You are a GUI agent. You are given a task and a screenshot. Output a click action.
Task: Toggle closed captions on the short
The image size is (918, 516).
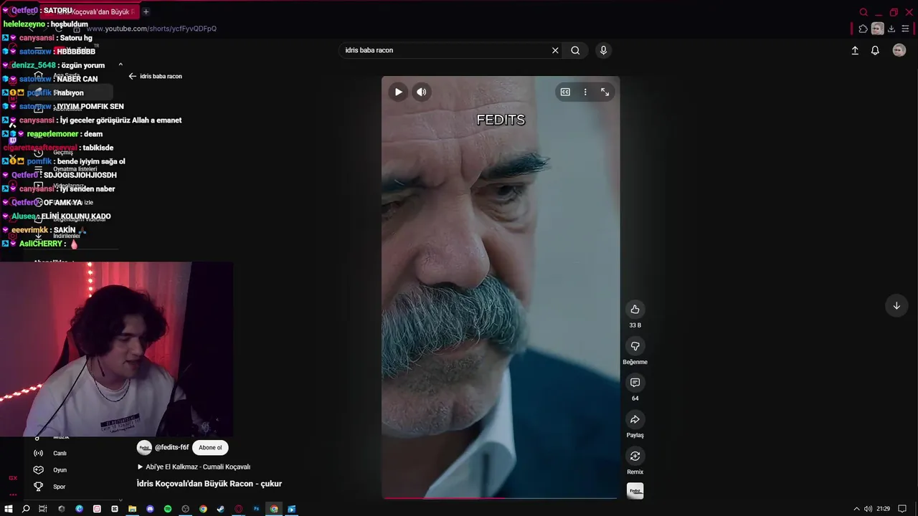pyautogui.click(x=565, y=92)
